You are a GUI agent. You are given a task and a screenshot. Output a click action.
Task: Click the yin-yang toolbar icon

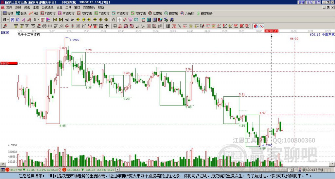[x=256, y=26]
